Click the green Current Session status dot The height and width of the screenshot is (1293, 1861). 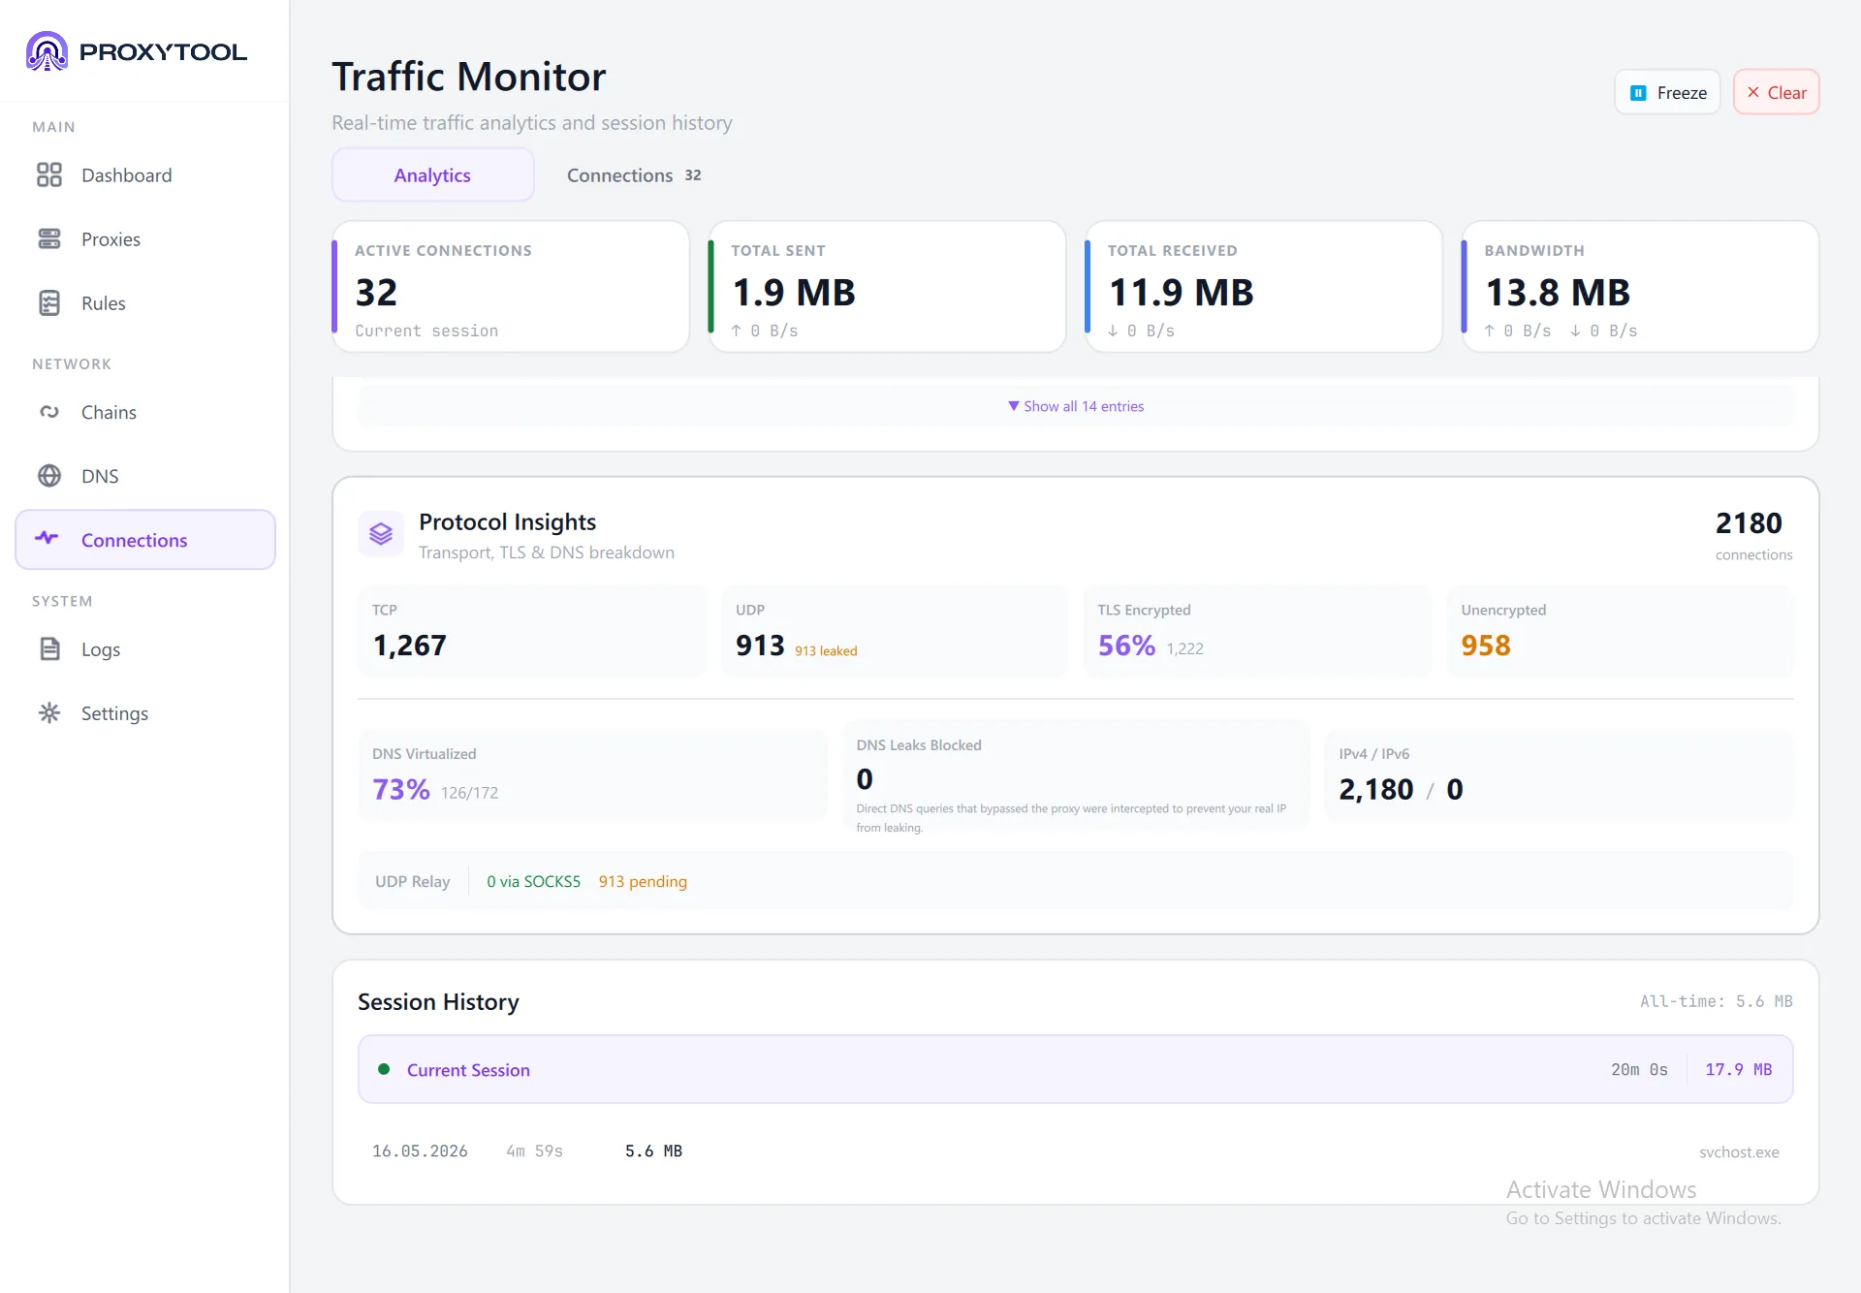pos(384,1069)
